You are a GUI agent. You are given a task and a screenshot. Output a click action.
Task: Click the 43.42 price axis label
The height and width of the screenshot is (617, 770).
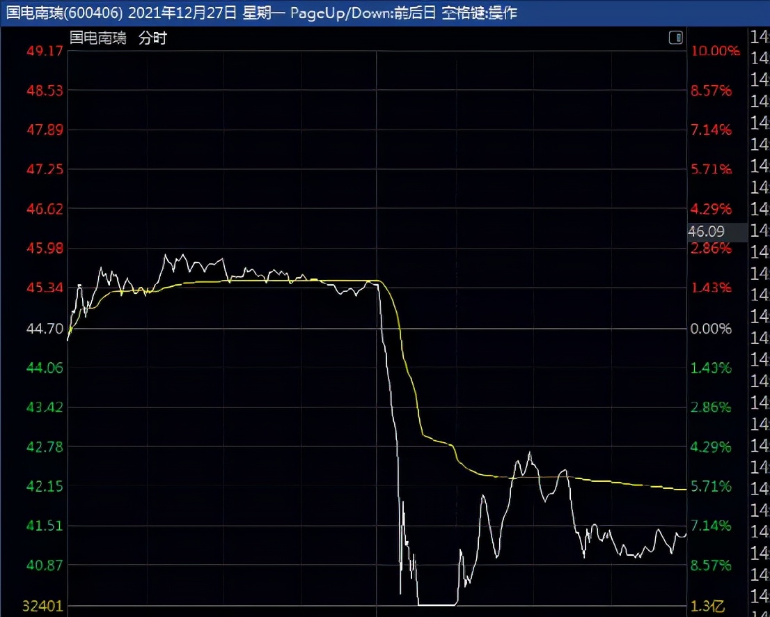[x=45, y=407]
